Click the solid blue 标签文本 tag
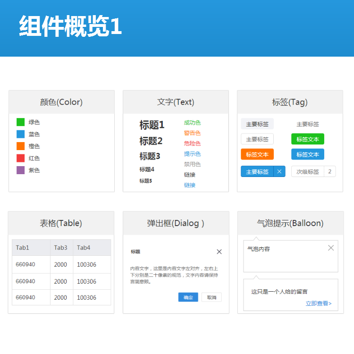This screenshot has width=354, height=354. tap(307, 154)
